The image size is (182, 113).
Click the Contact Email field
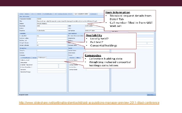click(x=98, y=70)
